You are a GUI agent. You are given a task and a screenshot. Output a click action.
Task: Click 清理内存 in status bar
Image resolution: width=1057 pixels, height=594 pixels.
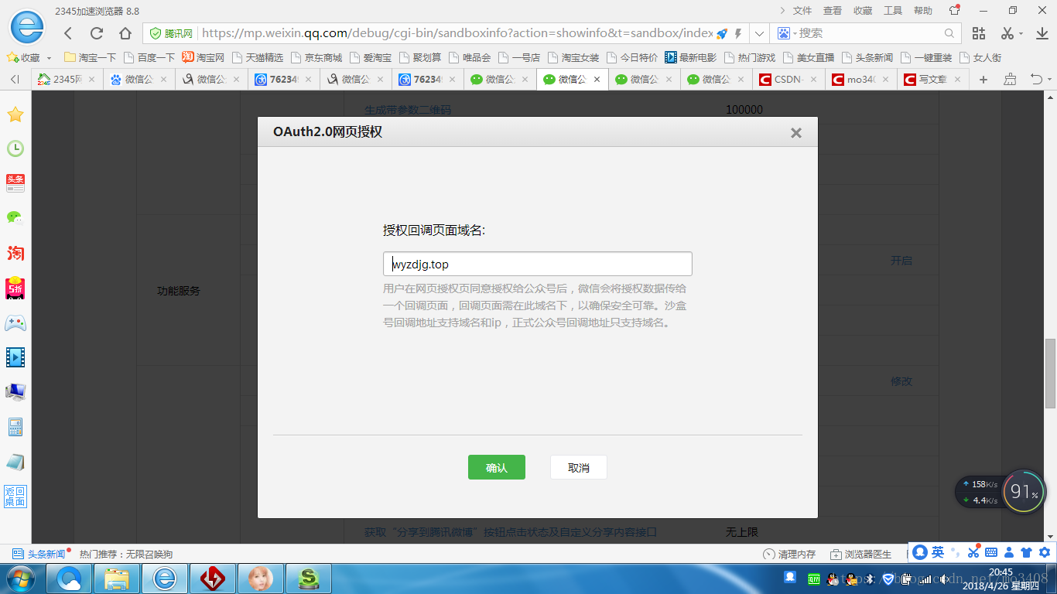789,554
